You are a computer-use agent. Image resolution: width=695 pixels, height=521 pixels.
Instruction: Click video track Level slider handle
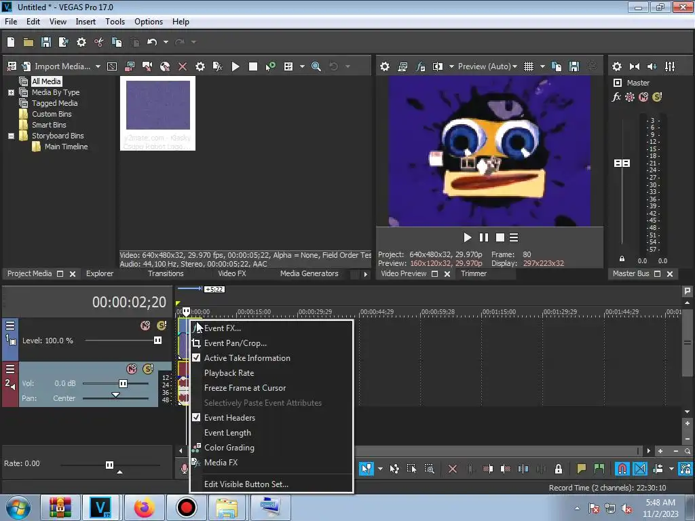point(157,341)
